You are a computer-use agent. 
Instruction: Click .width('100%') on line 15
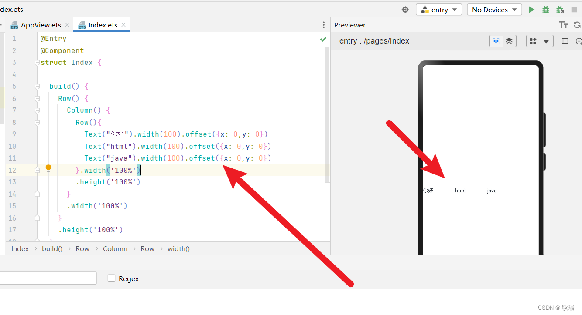(x=97, y=206)
